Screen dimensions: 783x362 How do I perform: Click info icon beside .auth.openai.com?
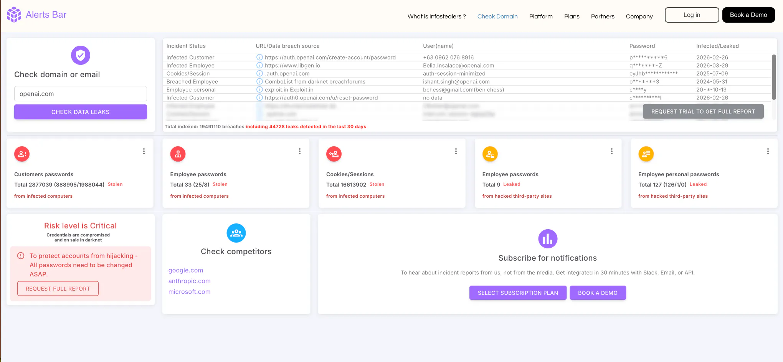[x=259, y=73]
